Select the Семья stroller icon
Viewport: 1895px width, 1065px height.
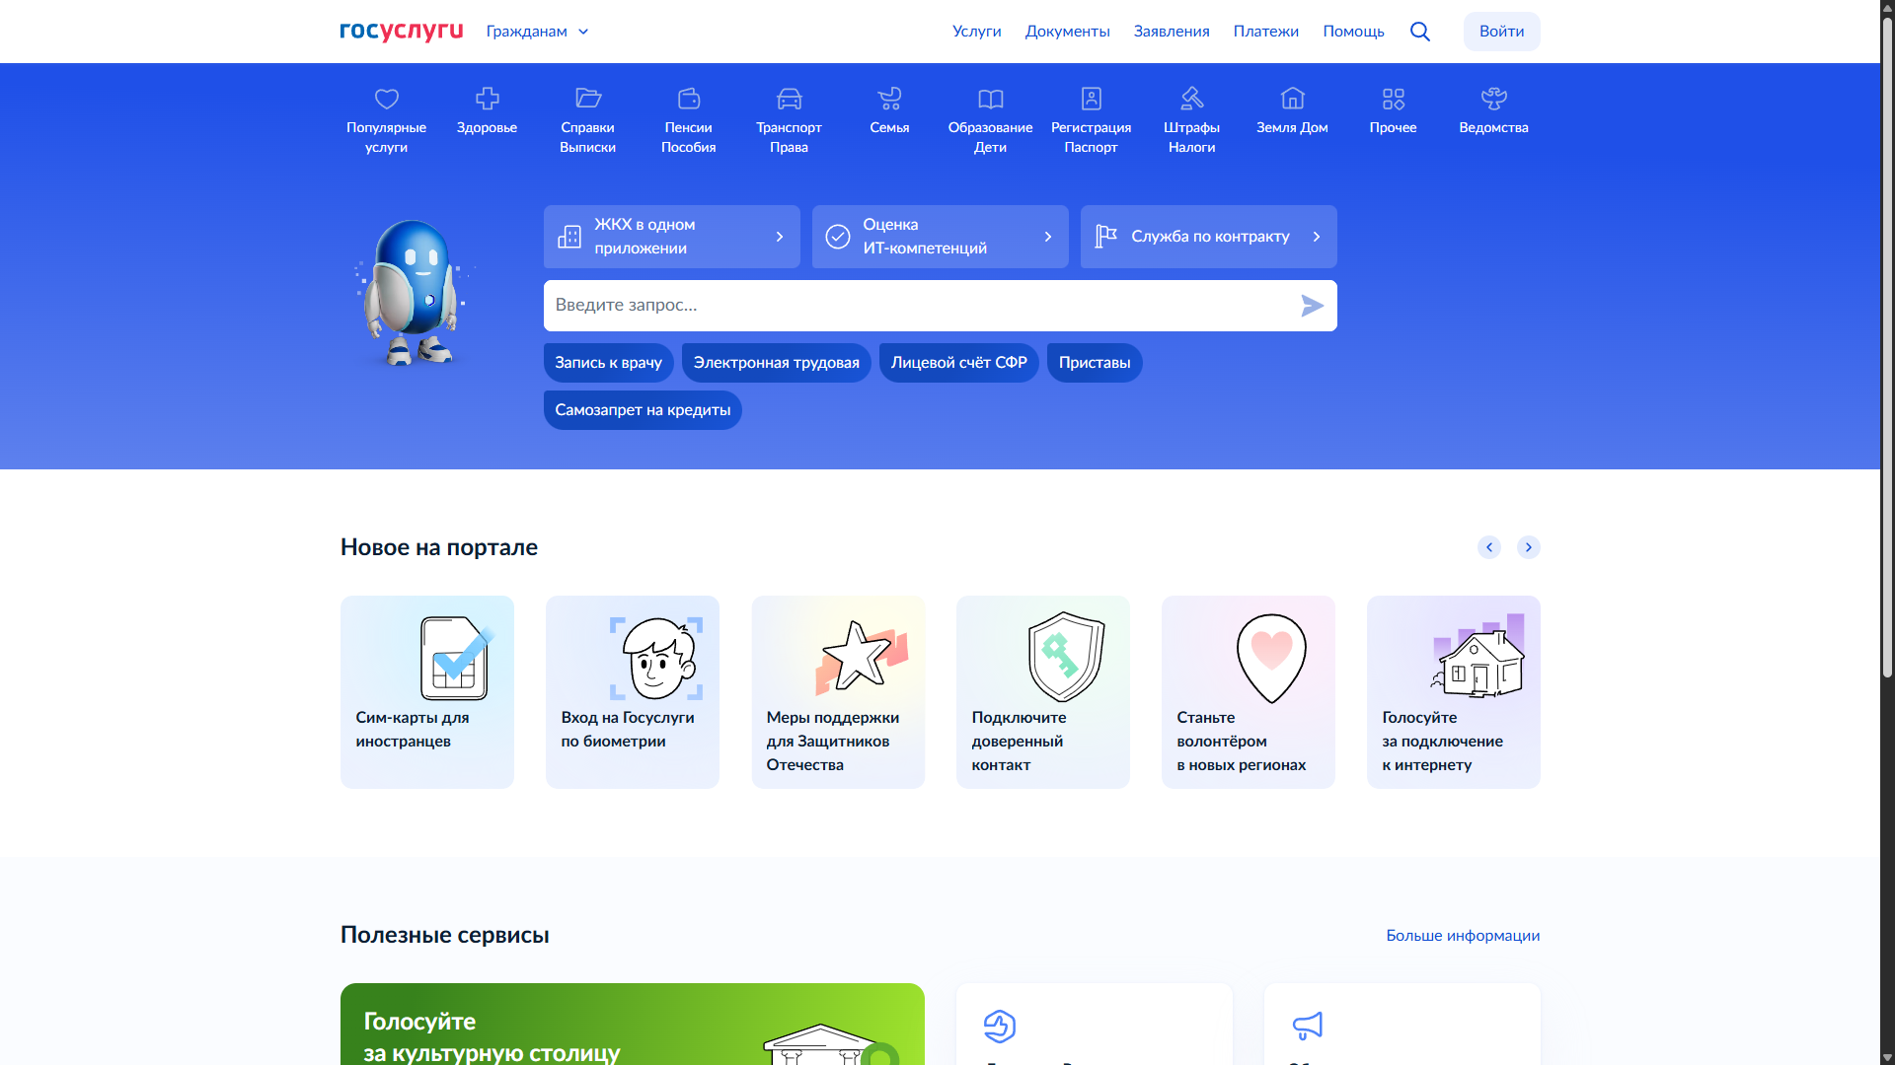[x=889, y=100]
